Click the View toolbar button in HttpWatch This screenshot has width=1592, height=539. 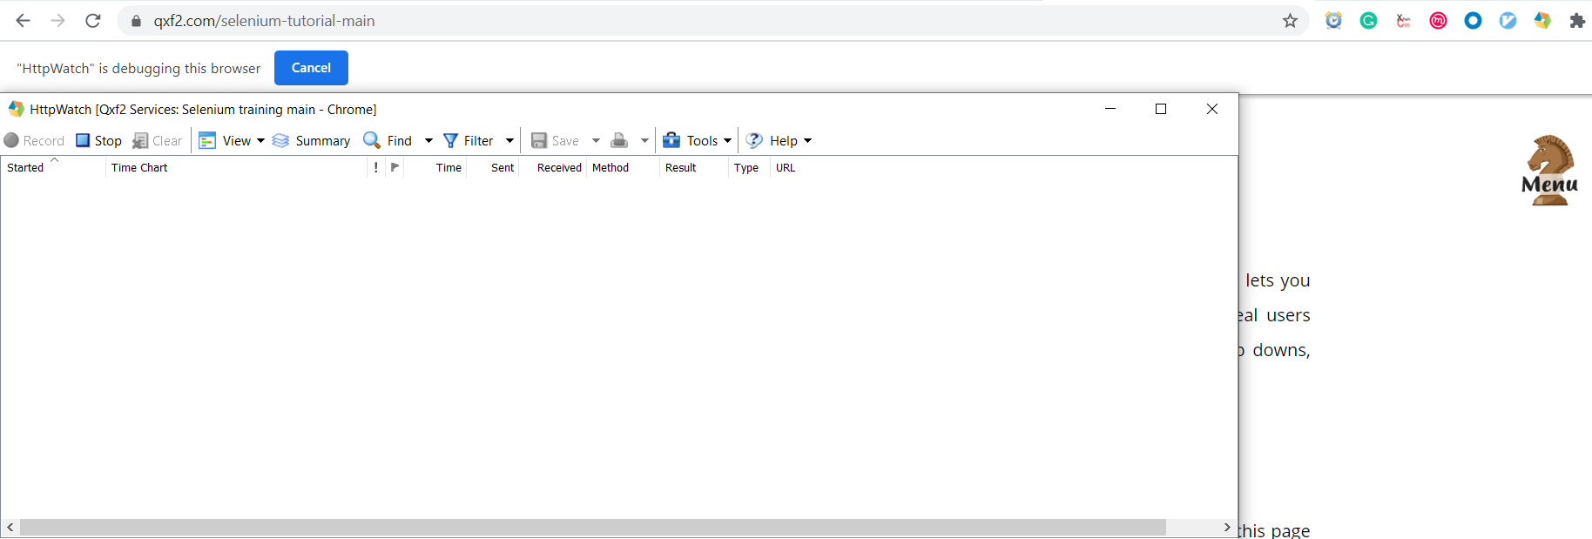(x=225, y=140)
